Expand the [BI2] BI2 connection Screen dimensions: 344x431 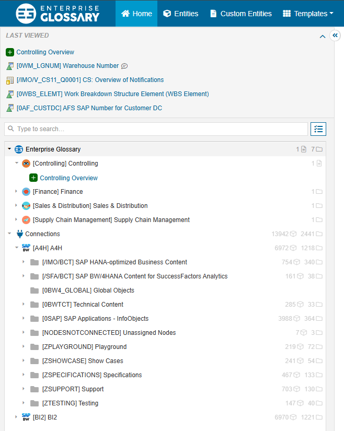16,417
